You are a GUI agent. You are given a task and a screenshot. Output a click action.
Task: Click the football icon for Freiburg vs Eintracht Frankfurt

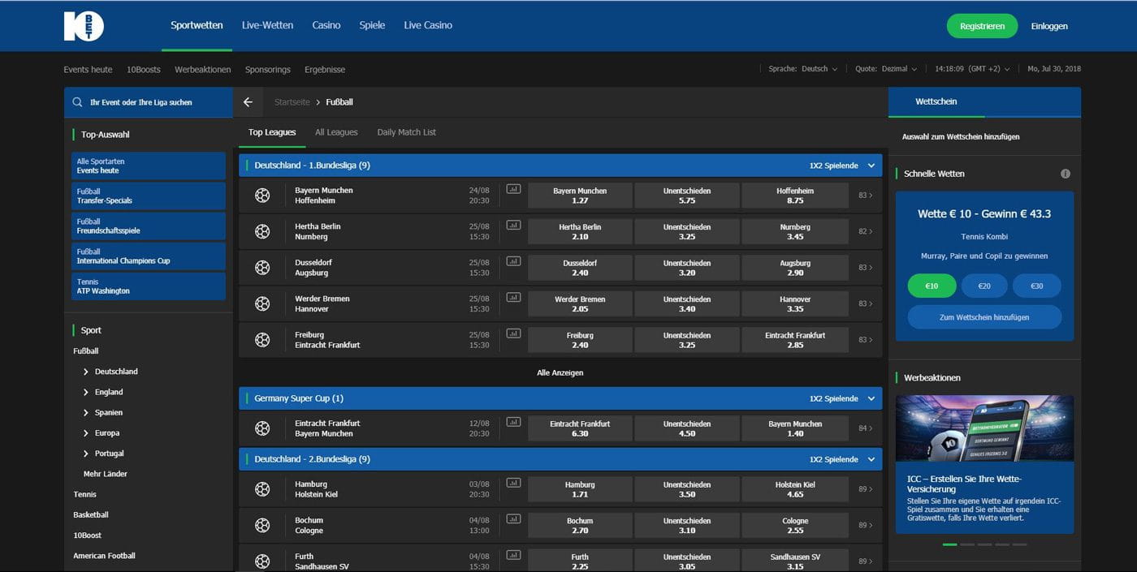tap(262, 340)
